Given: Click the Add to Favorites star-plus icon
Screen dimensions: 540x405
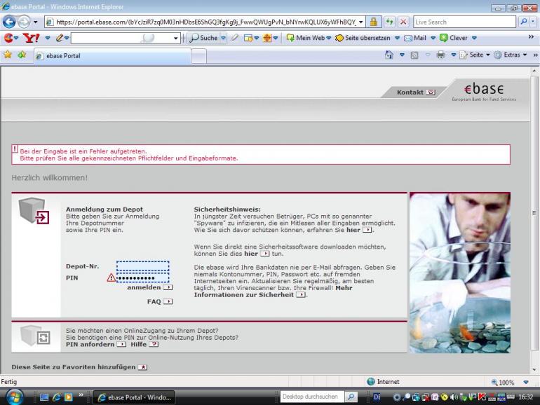Looking at the screenshot, I should click(x=22, y=55).
